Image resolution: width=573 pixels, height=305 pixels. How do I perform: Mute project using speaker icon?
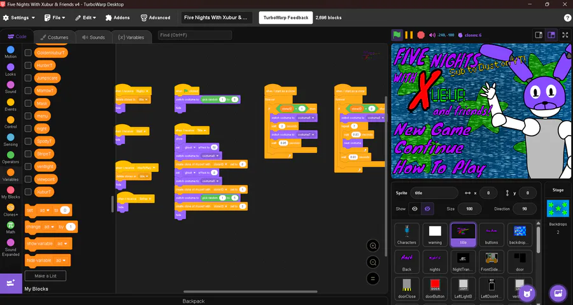tap(432, 35)
